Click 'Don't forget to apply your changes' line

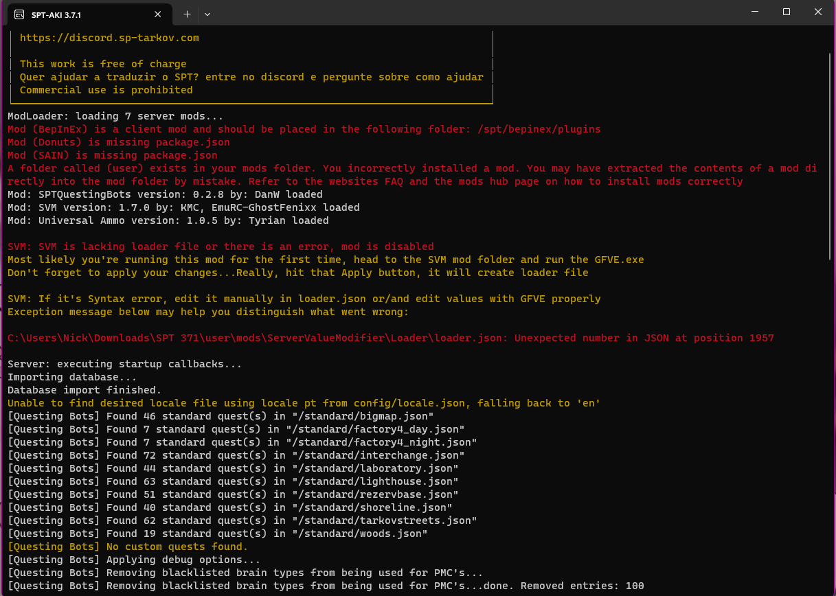tap(298, 273)
